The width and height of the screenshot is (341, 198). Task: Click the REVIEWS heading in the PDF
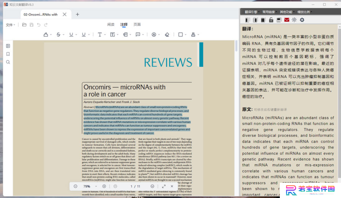(x=168, y=62)
